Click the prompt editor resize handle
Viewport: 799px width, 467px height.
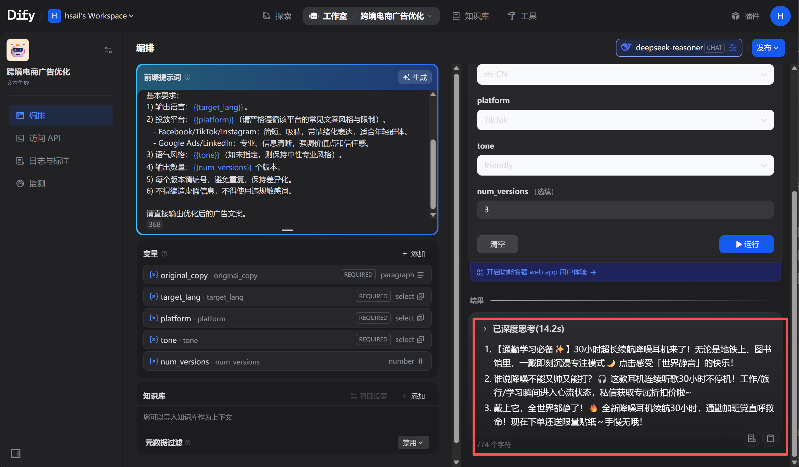[287, 230]
